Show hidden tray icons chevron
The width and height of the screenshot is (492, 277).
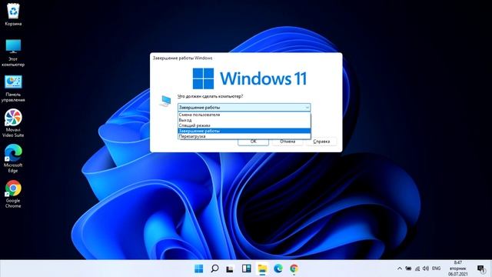[x=400, y=269]
